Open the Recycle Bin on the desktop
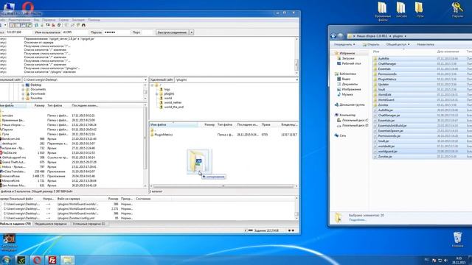 [x=457, y=239]
